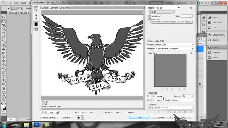Image resolution: width=228 pixels, height=128 pixels.
Task: Select the Paint Bucket tool
Action: click(x=4, y=60)
